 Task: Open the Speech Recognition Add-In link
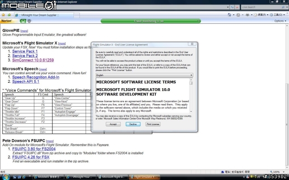(x=36, y=77)
